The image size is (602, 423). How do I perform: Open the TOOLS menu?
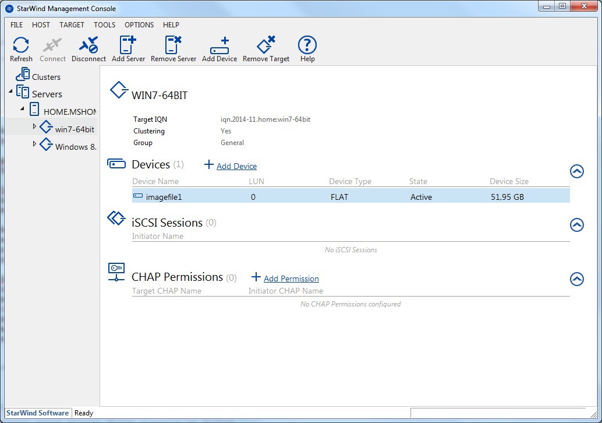104,24
